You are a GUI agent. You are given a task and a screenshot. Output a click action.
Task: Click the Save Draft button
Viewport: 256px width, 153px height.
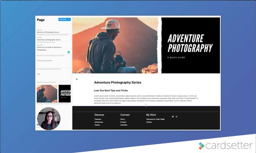click(63, 19)
